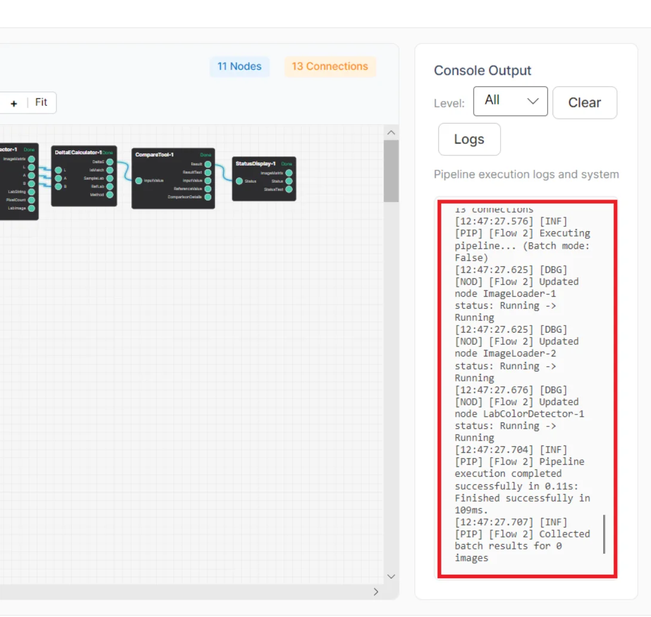
Task: Click the DeltaE output port on DeltaECalculator-1
Action: point(110,162)
